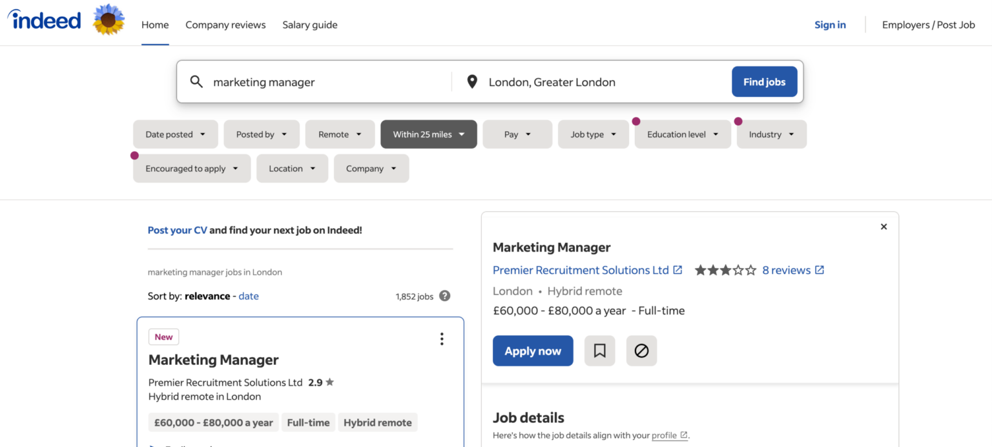This screenshot has width=992, height=447.
Task: Open the Within 25 miles distance selector
Action: click(428, 134)
